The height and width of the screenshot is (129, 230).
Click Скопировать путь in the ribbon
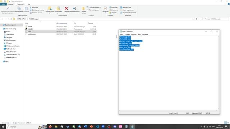(37, 10)
